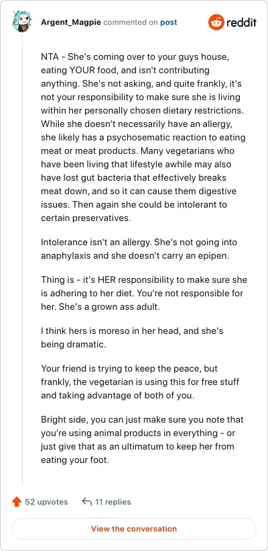
Task: Click the "Bright side" closing paragraph
Action: tap(142, 439)
